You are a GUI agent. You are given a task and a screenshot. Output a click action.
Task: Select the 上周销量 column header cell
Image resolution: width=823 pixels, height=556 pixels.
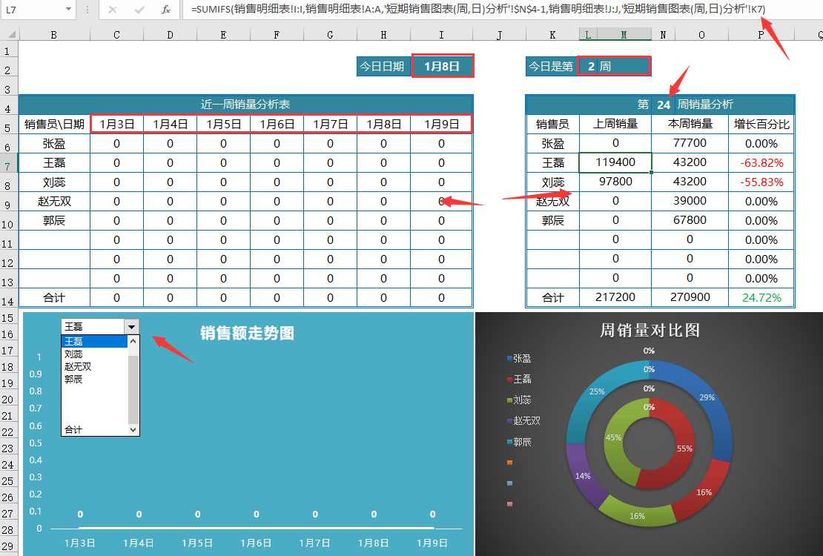(615, 124)
